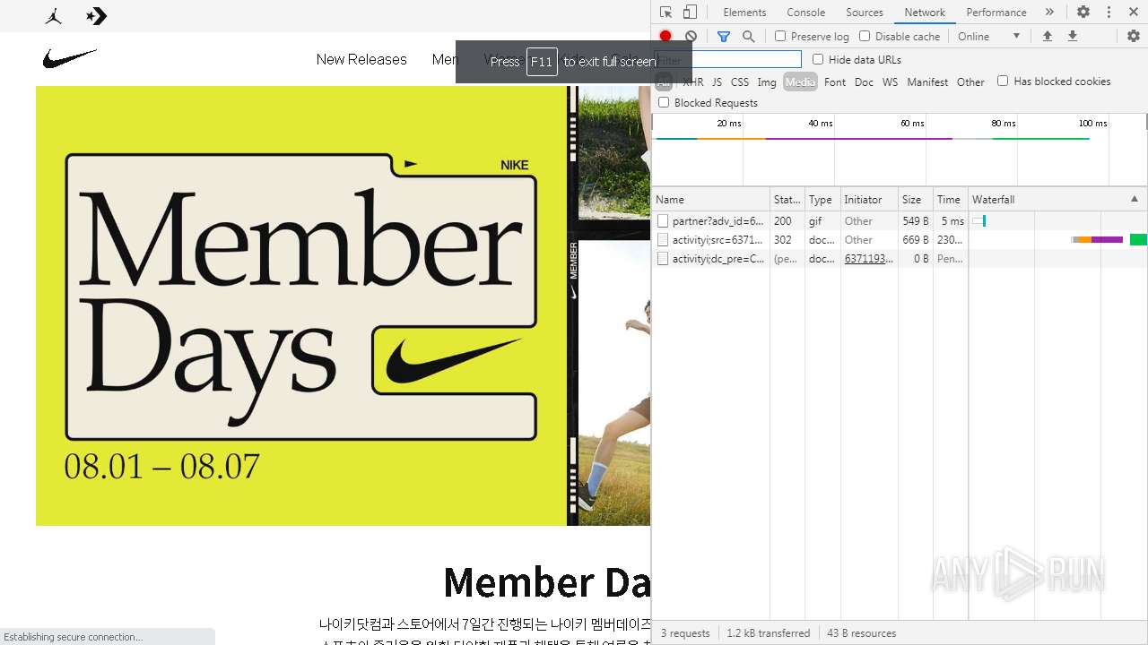
Task: Show more DevTools tabs chevron
Action: tap(1049, 12)
